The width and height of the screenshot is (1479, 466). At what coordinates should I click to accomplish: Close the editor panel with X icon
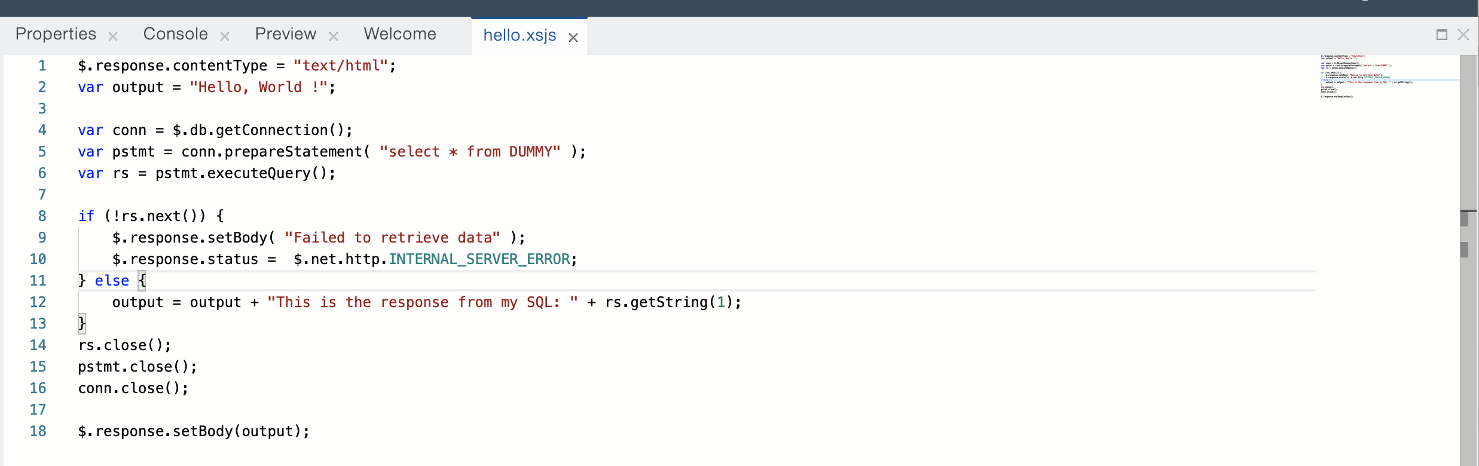(x=1463, y=35)
